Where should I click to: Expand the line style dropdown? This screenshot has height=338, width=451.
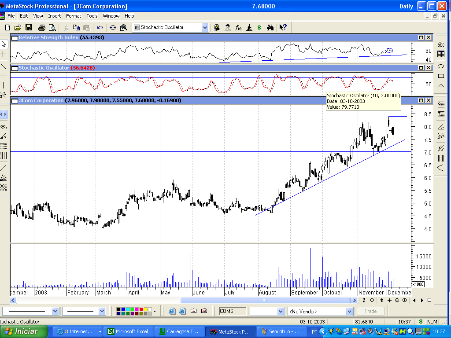[55, 311]
